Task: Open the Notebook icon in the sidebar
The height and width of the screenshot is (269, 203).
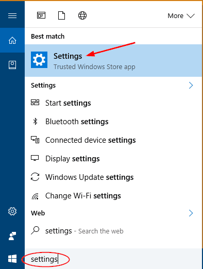Action: click(12, 65)
